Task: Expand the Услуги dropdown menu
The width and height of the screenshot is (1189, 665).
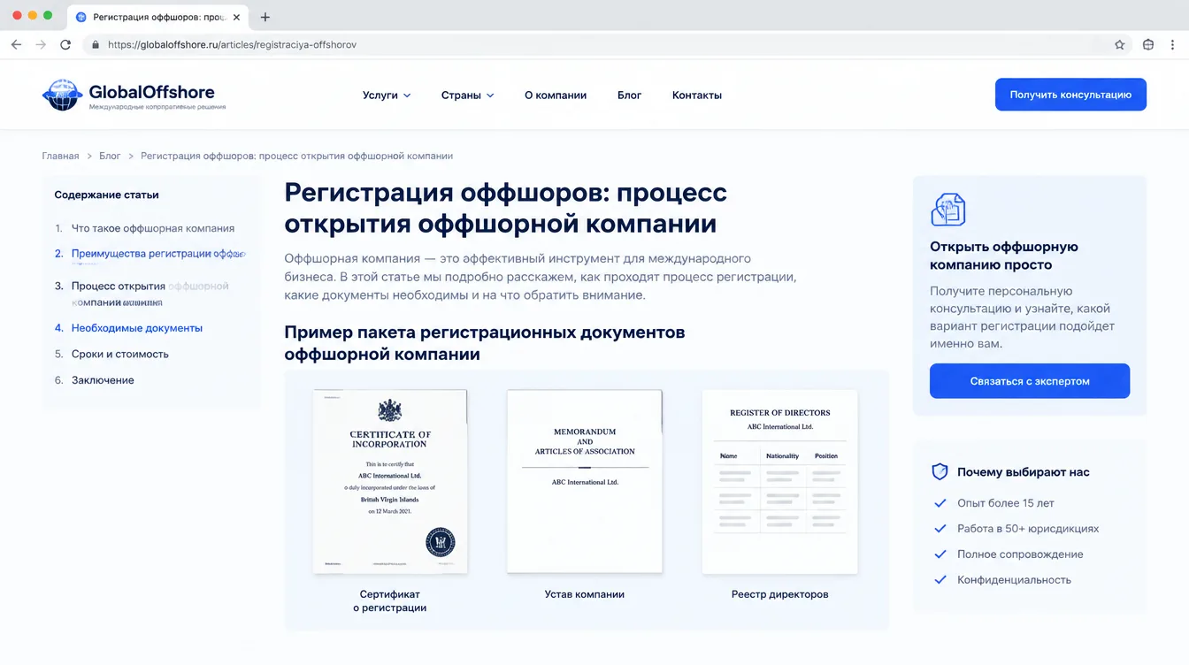Action: 387,95
